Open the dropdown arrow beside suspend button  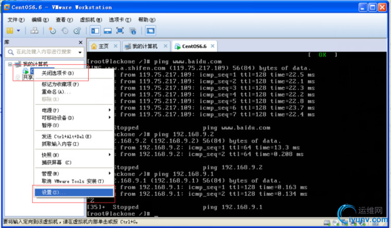18,31
